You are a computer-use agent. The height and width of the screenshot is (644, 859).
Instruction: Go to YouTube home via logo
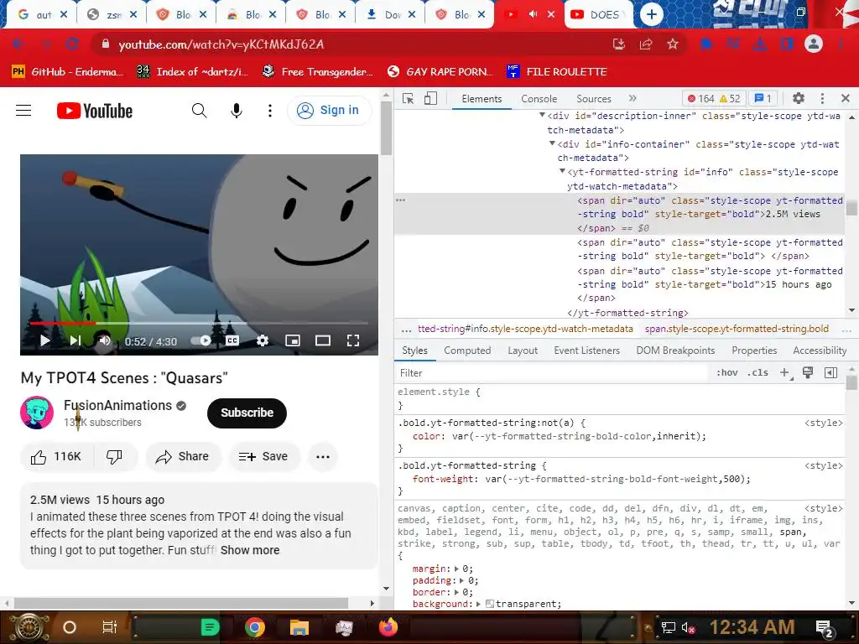[x=95, y=111]
